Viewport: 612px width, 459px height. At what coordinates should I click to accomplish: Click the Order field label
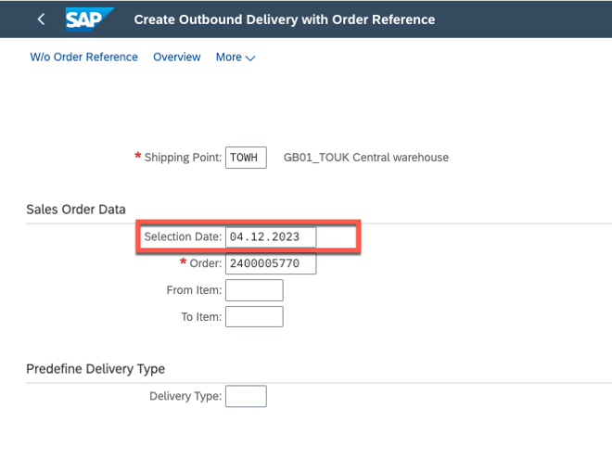pyautogui.click(x=205, y=264)
